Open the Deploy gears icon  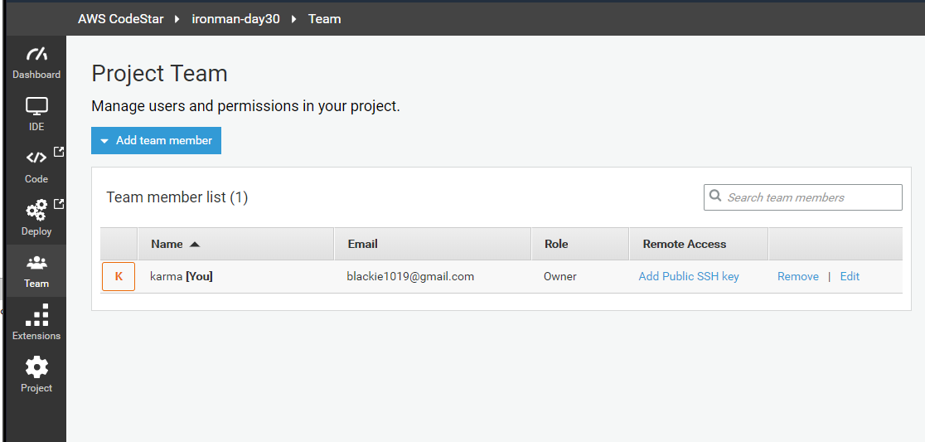click(x=36, y=211)
